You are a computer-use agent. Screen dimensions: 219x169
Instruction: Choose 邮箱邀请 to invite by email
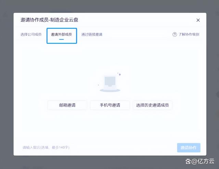coord(67,105)
